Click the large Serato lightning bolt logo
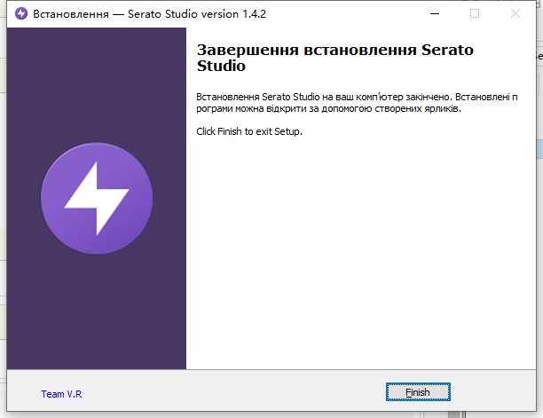Viewport: 543px width, 418px height. point(97,199)
